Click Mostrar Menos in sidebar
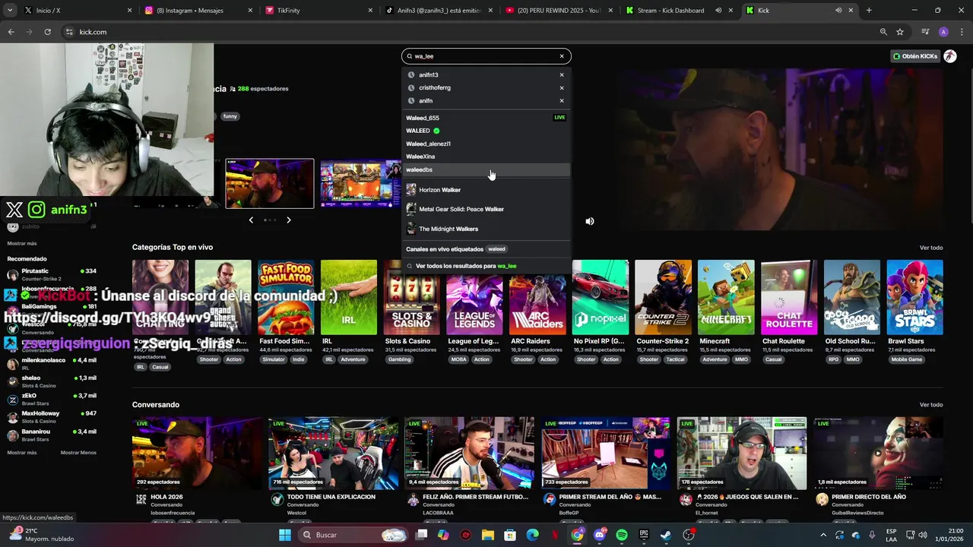The width and height of the screenshot is (973, 547). coord(78,453)
